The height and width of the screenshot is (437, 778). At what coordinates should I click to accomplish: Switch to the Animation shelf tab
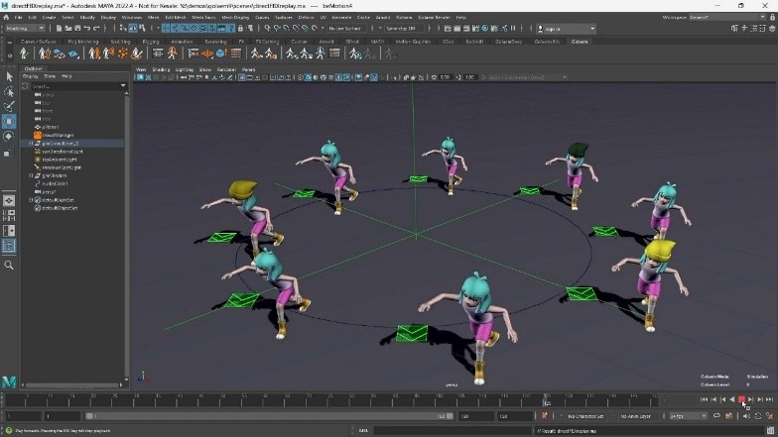[182, 42]
